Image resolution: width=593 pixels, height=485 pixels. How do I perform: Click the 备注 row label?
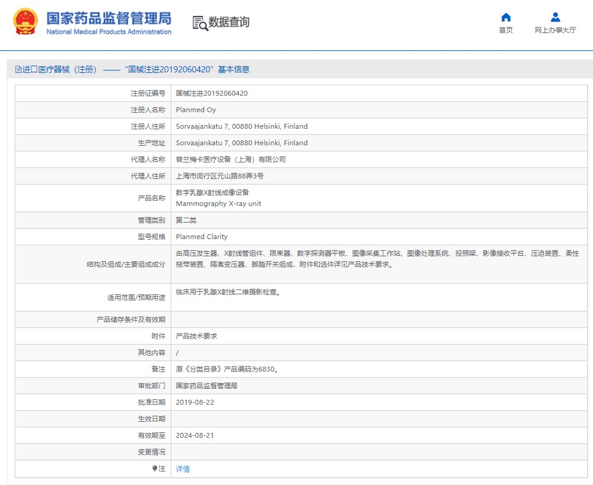click(x=158, y=369)
